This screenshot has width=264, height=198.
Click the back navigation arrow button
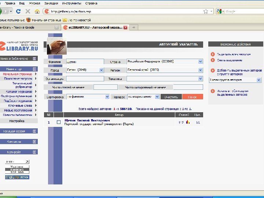1,11
